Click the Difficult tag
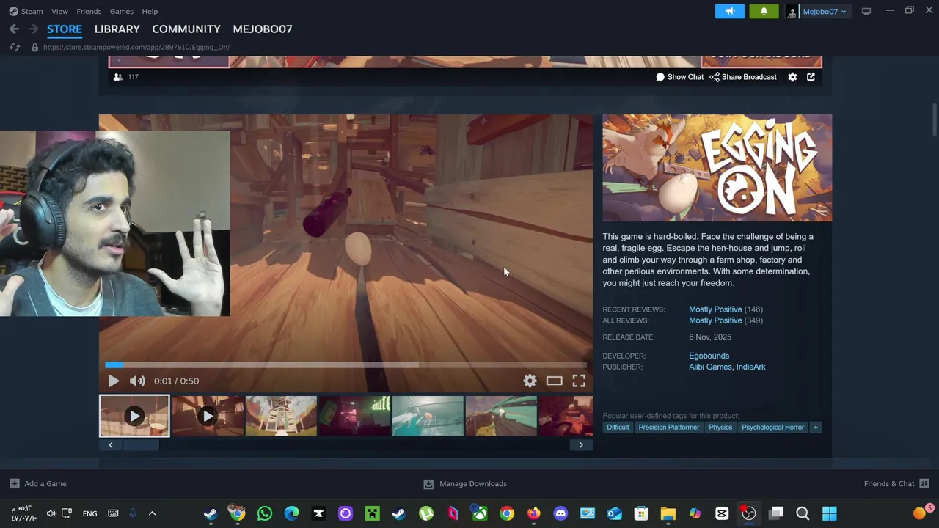939x528 pixels. (618, 427)
